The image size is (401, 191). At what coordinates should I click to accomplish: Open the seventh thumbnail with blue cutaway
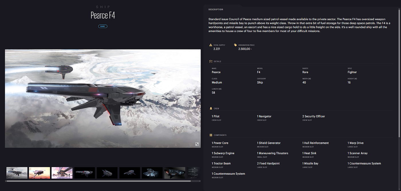click(152, 173)
